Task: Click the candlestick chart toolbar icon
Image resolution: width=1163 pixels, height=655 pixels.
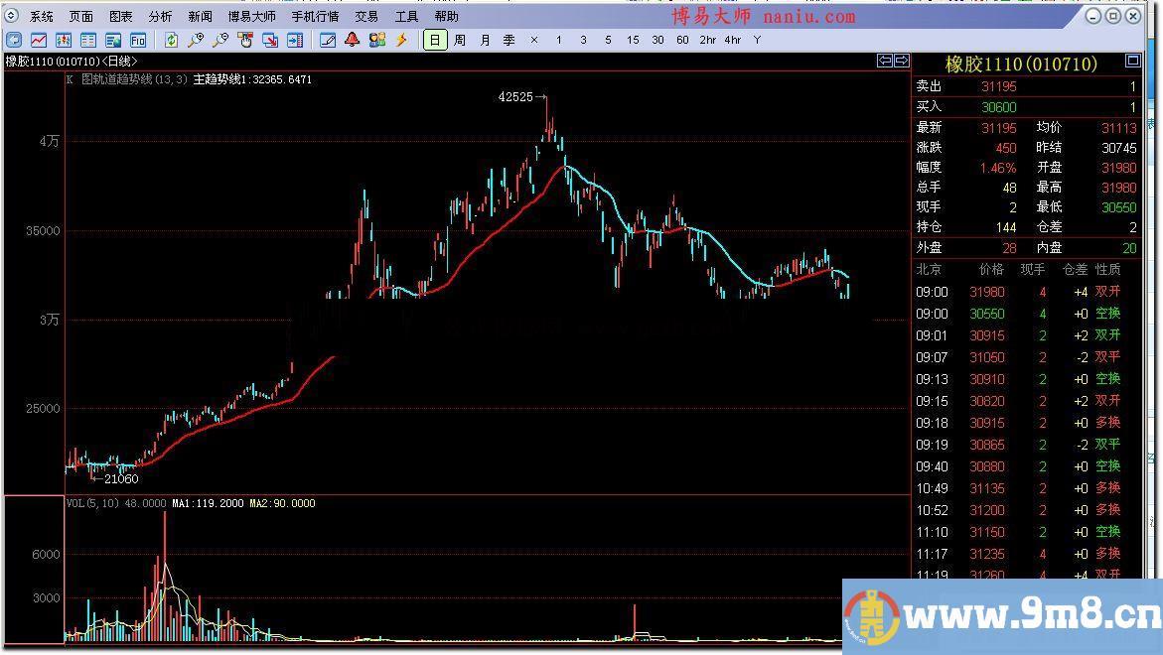Action: point(64,40)
